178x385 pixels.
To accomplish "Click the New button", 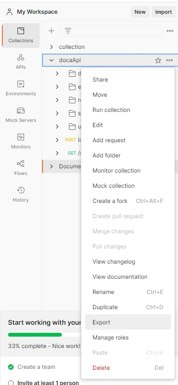I will [140, 12].
